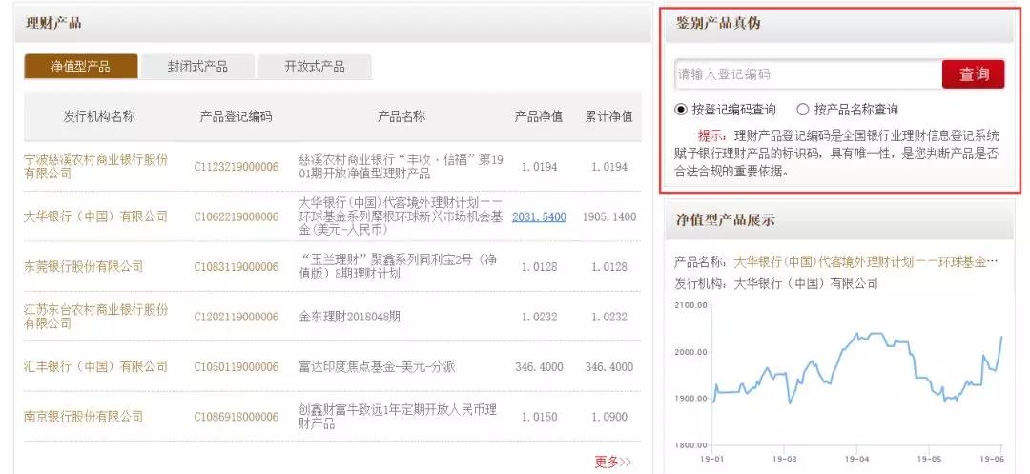This screenshot has height=474, width=1030.
Task: Click product 金东理财2018048期
Action: (349, 317)
